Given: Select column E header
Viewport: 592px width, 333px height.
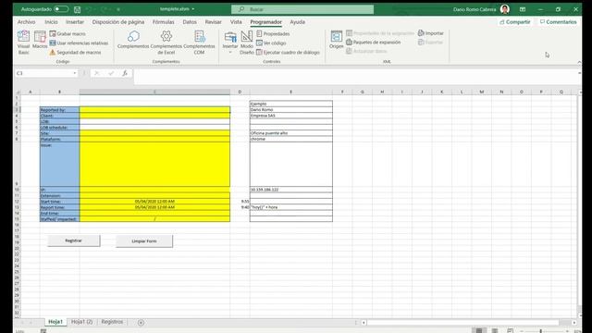Looking at the screenshot, I should 290,92.
